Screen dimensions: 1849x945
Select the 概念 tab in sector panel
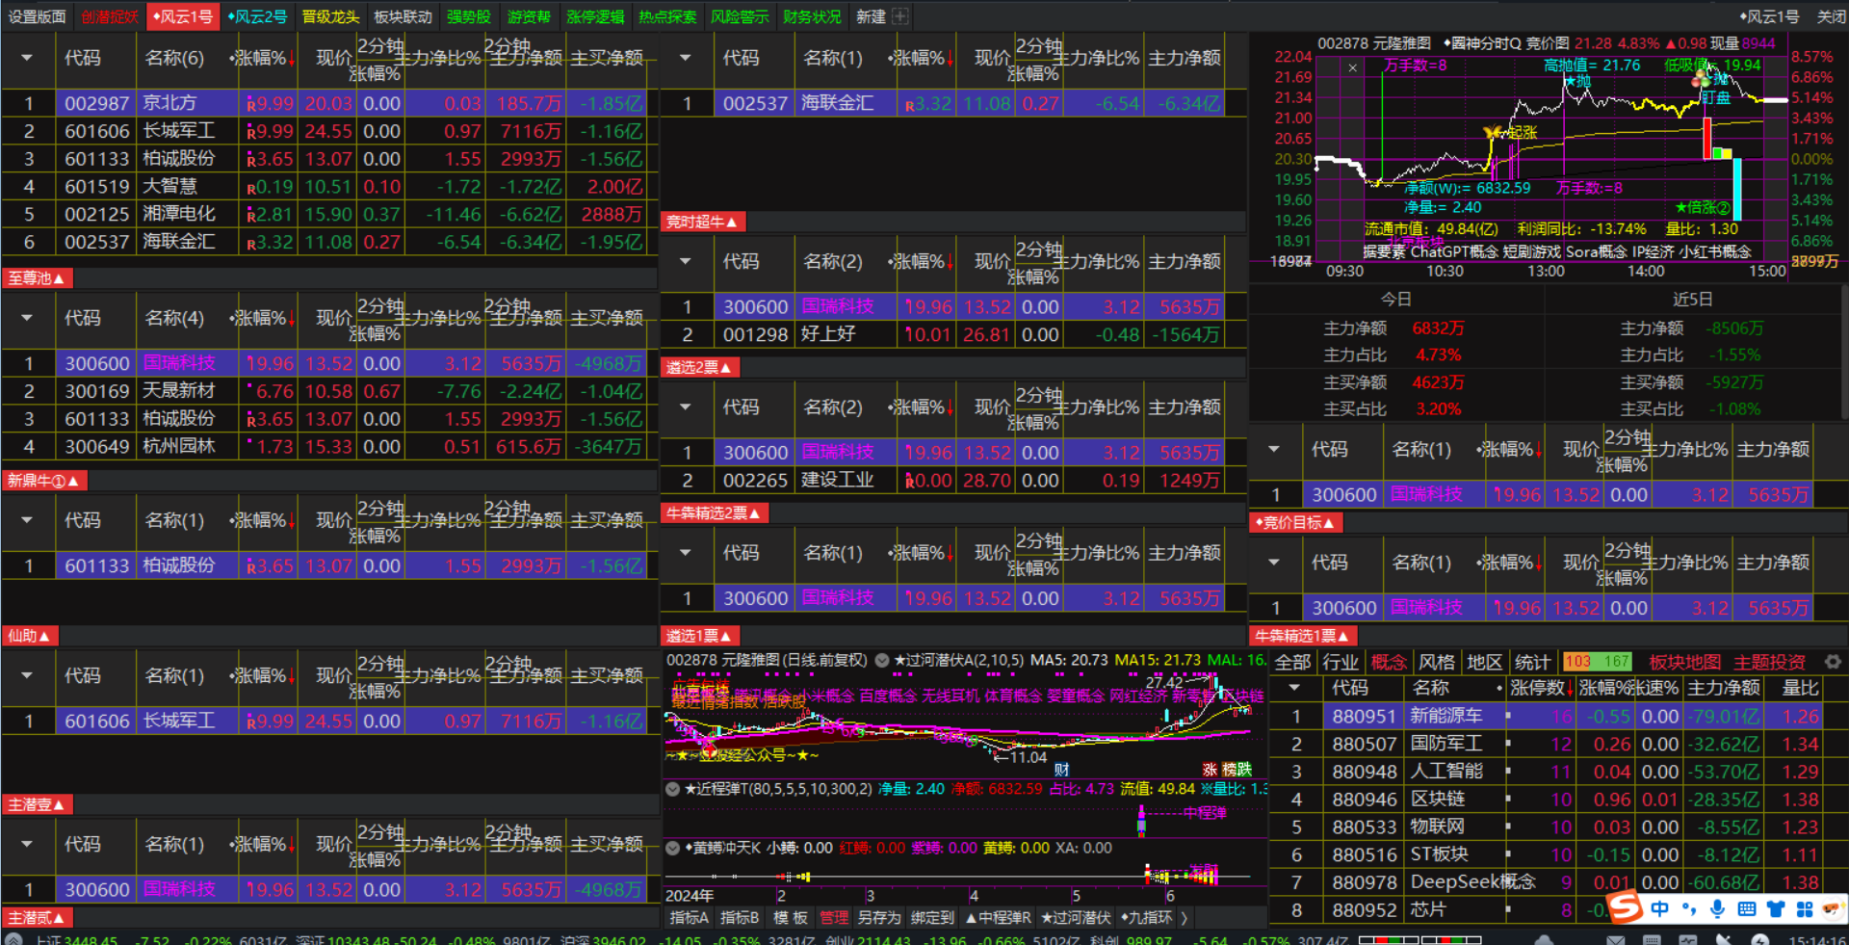click(1388, 662)
